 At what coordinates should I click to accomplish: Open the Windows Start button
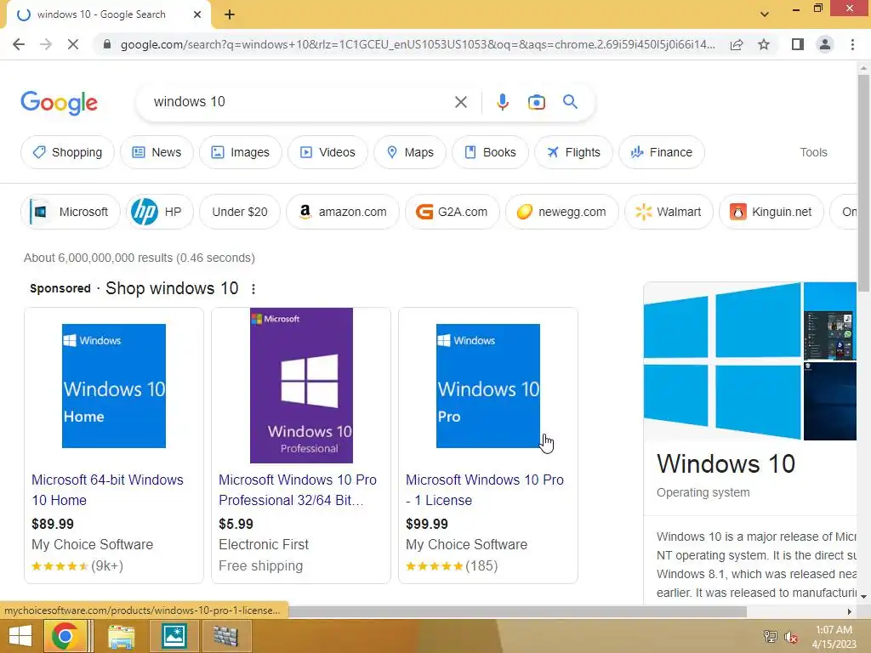20,636
